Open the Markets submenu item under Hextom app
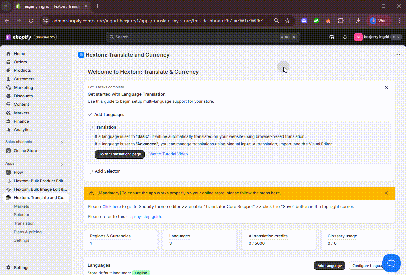406x275 pixels. [x=22, y=206]
